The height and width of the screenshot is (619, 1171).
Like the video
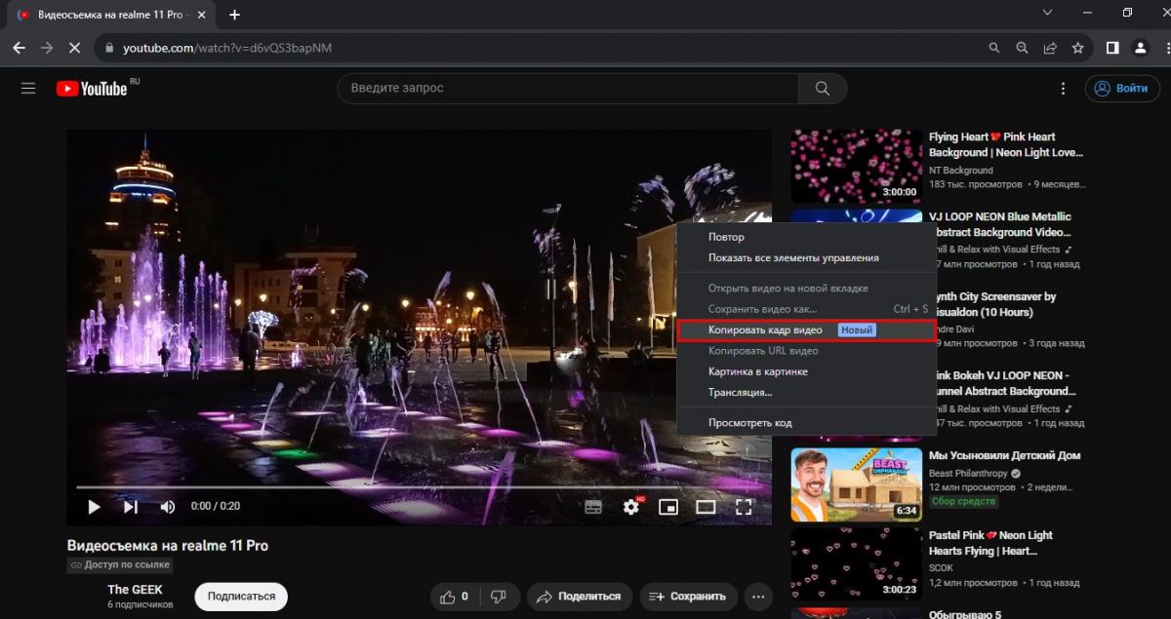point(454,597)
